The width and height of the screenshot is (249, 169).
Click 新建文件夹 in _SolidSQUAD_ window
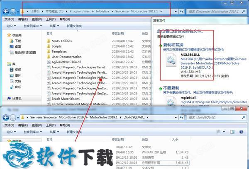tap(74, 132)
